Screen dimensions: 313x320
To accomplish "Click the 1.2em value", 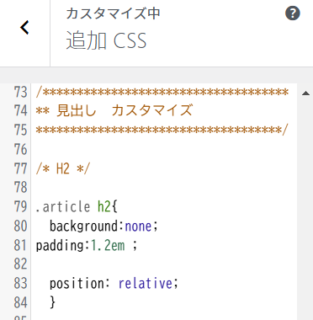I will tap(108, 245).
